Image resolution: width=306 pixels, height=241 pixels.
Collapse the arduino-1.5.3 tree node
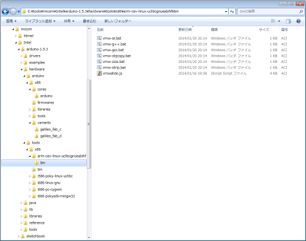click(19, 49)
